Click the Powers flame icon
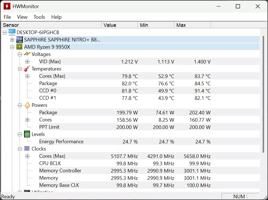The height and width of the screenshot is (200, 268). pos(27,105)
